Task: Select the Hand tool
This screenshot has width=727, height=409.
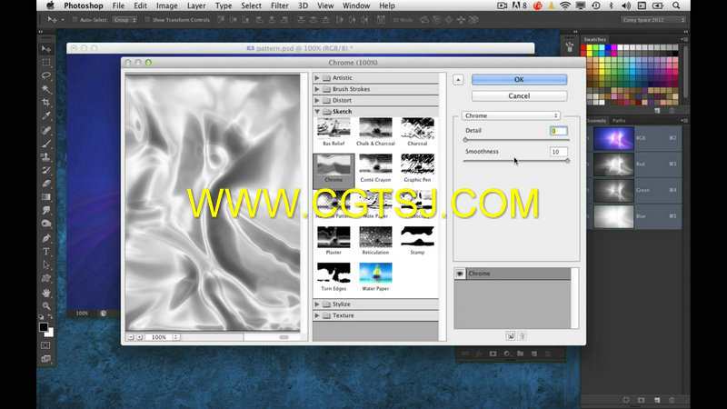Action: 46,293
